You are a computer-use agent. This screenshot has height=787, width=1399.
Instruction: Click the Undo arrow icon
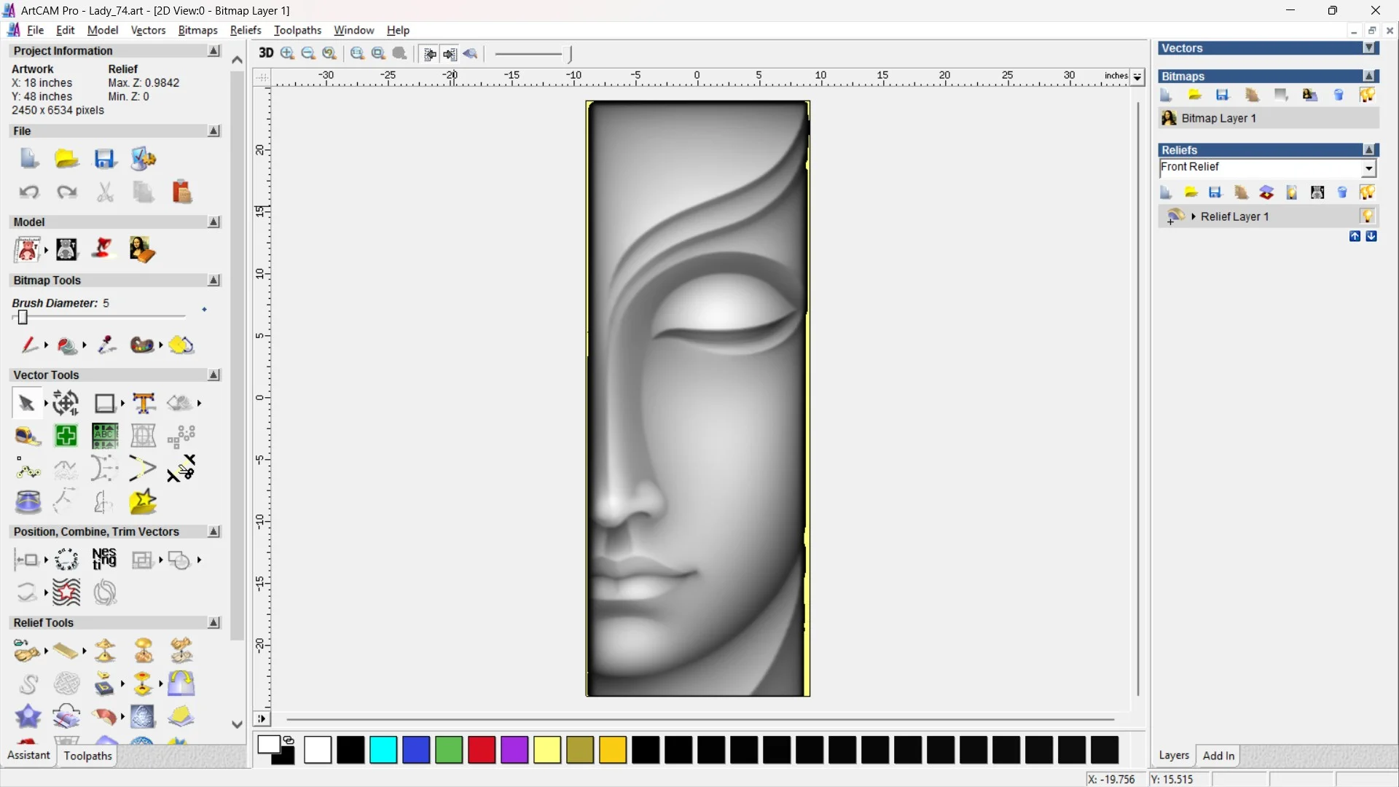[28, 192]
